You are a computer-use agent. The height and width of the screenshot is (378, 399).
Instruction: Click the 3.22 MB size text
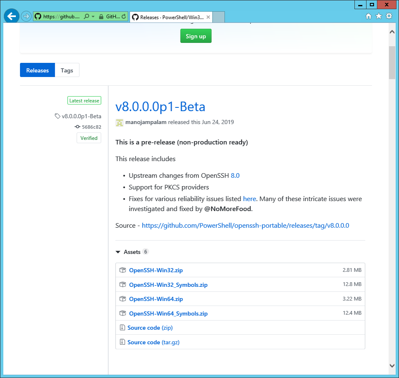(352, 299)
